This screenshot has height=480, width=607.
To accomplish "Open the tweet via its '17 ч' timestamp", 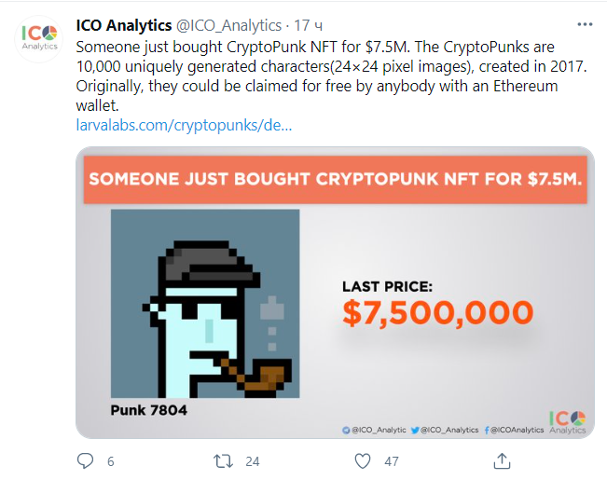I will 308,25.
